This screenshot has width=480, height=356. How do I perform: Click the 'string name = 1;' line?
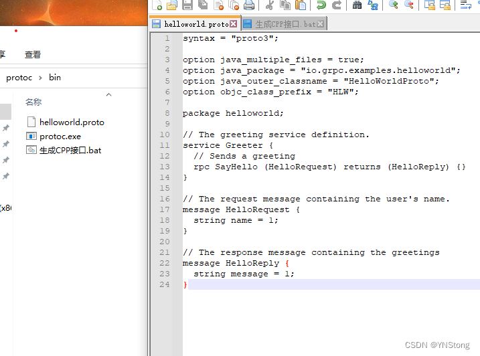pyautogui.click(x=236, y=220)
